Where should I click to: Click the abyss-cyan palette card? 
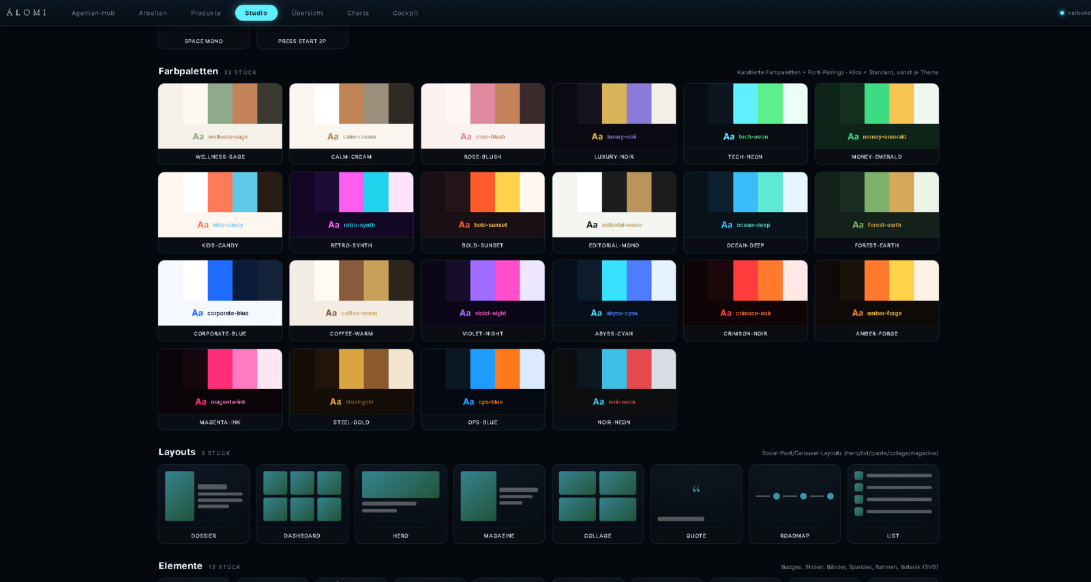614,301
